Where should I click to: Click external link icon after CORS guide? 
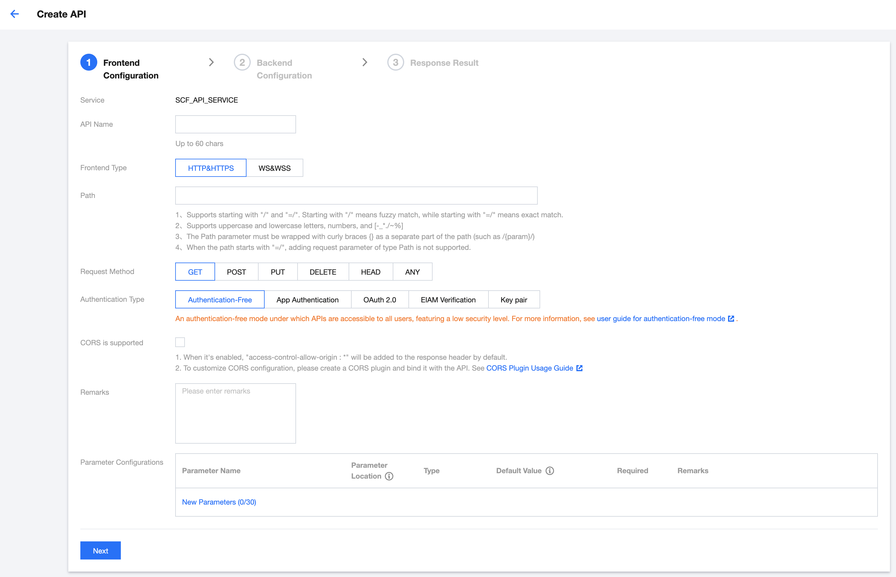[x=579, y=368]
